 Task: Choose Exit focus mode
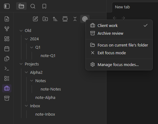tap(119, 53)
